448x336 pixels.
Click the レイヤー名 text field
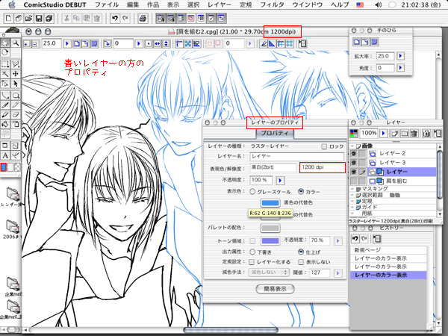coord(296,156)
